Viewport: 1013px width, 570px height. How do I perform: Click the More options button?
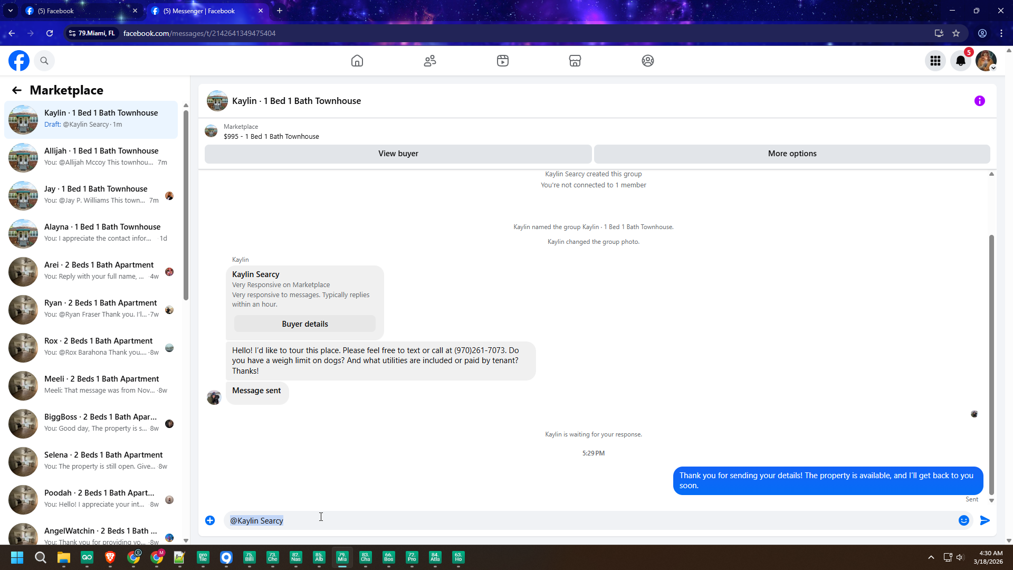792,154
